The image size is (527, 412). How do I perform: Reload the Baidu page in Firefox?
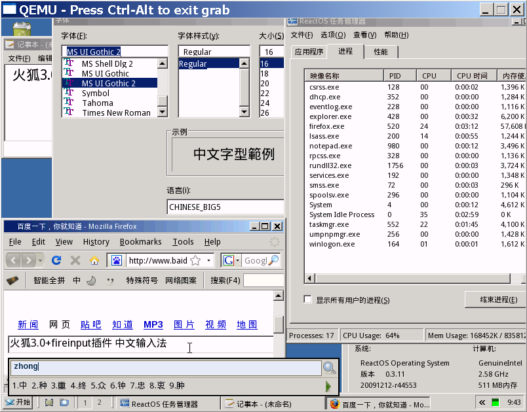(56, 260)
